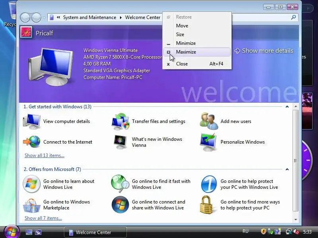The height and width of the screenshot is (238, 318).
Task: Expand System and Maintenance breadcrumb arrow
Action: (x=121, y=17)
